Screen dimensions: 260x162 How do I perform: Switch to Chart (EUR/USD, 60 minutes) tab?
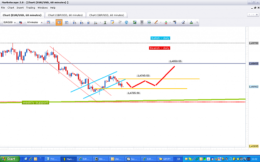[x=22, y=15]
